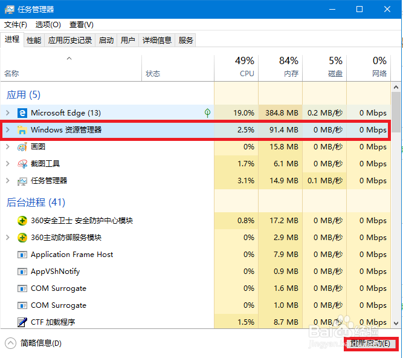Click the green leaf status icon on Edge row

[207, 112]
